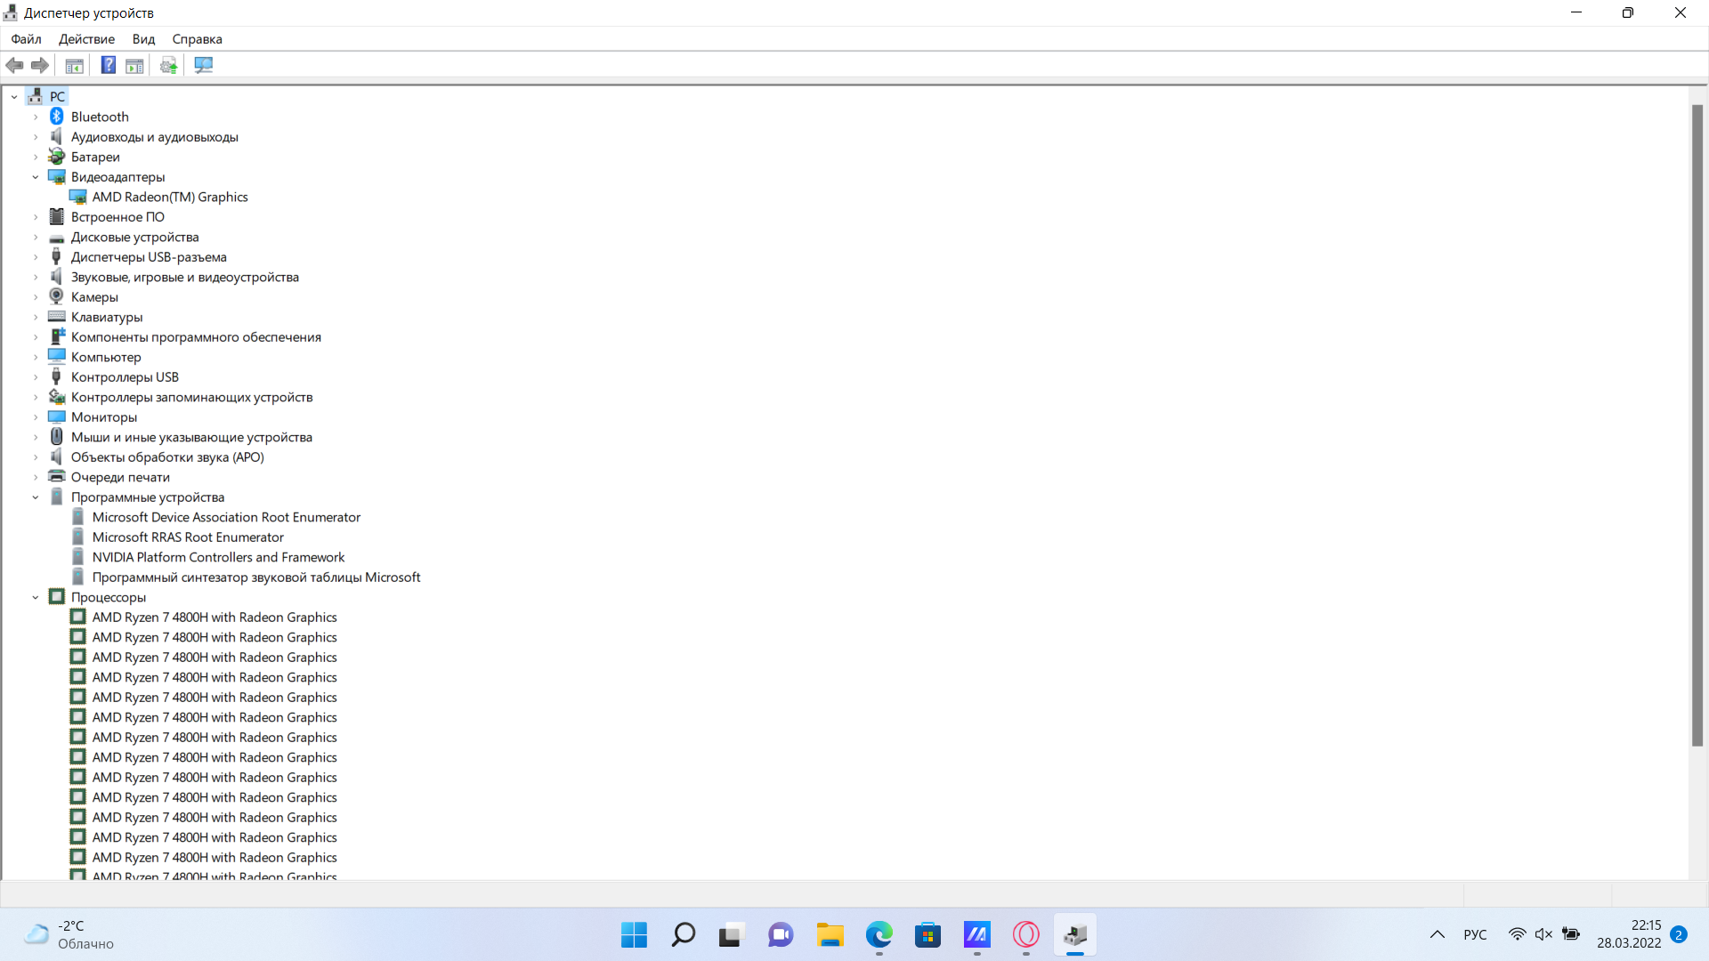Toggle visibility of Bluetooth devices
1709x961 pixels.
34,117
